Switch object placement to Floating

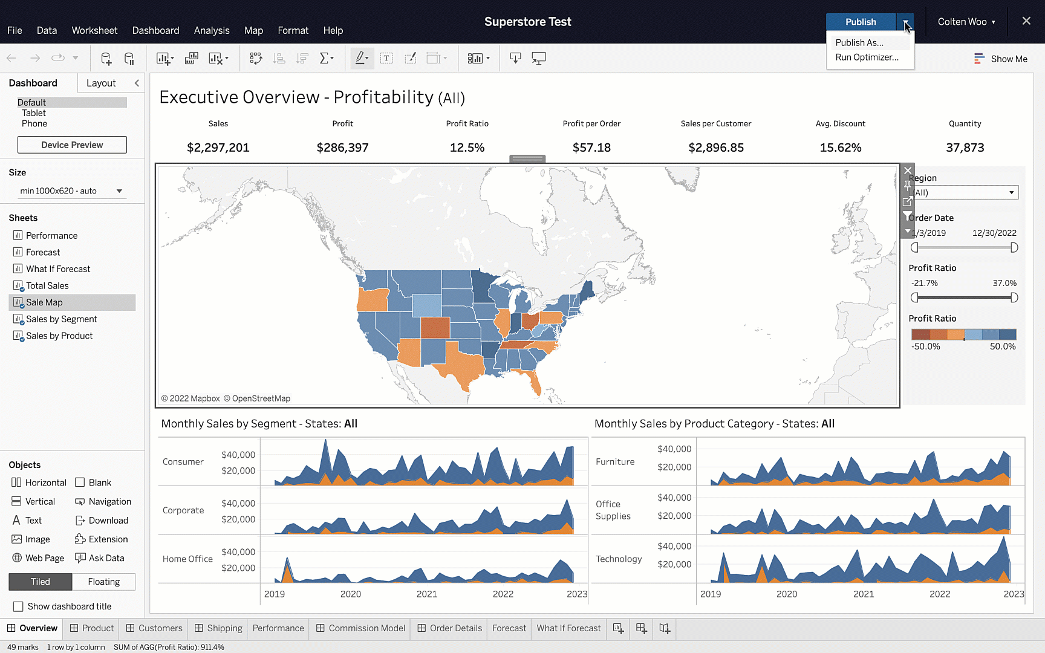[x=103, y=582]
